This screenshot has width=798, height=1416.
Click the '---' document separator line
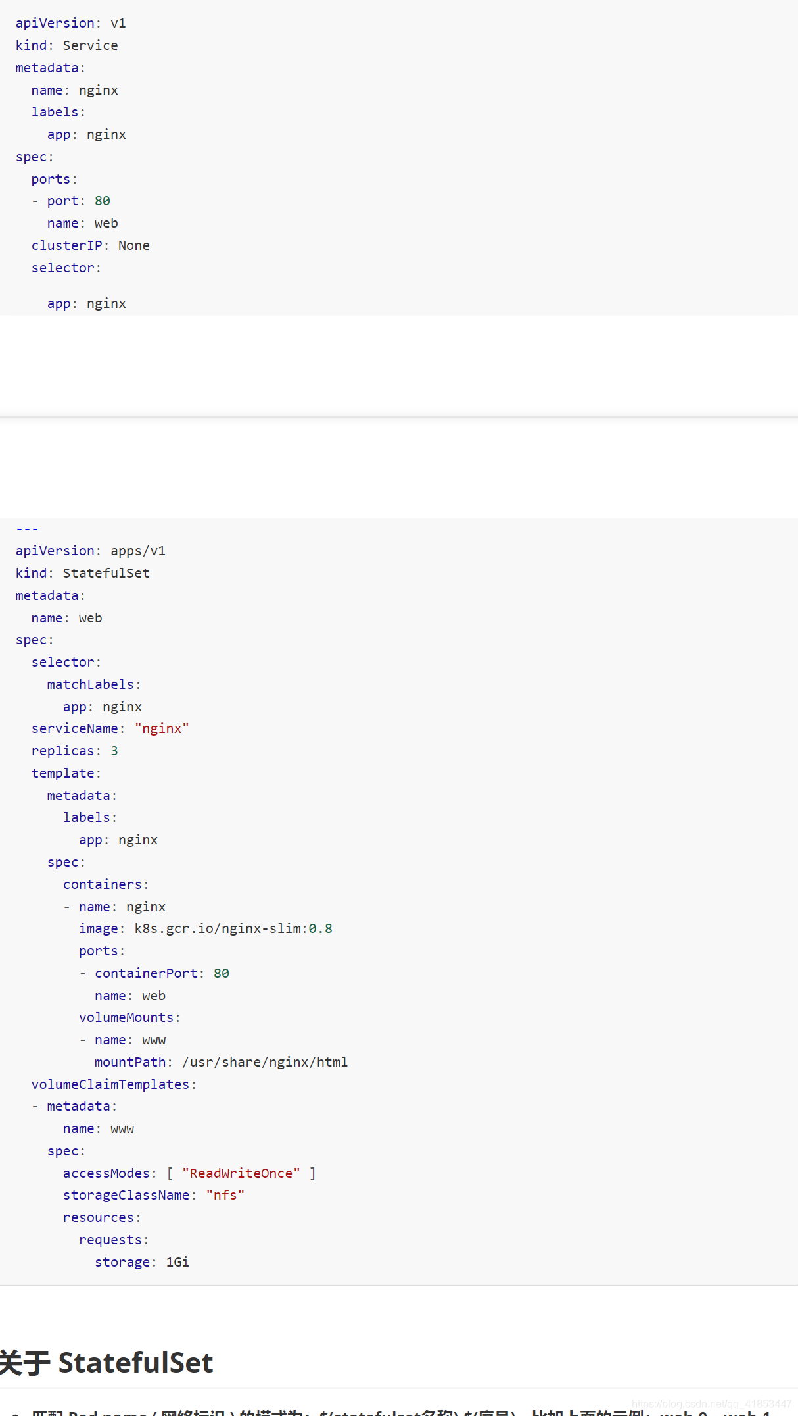[x=27, y=529]
